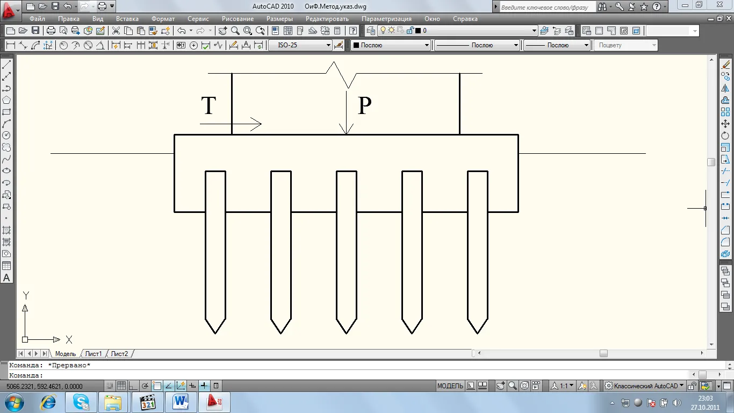Open the Help question mark icon
Screen dimensions: 734x413
pyautogui.click(x=353, y=31)
